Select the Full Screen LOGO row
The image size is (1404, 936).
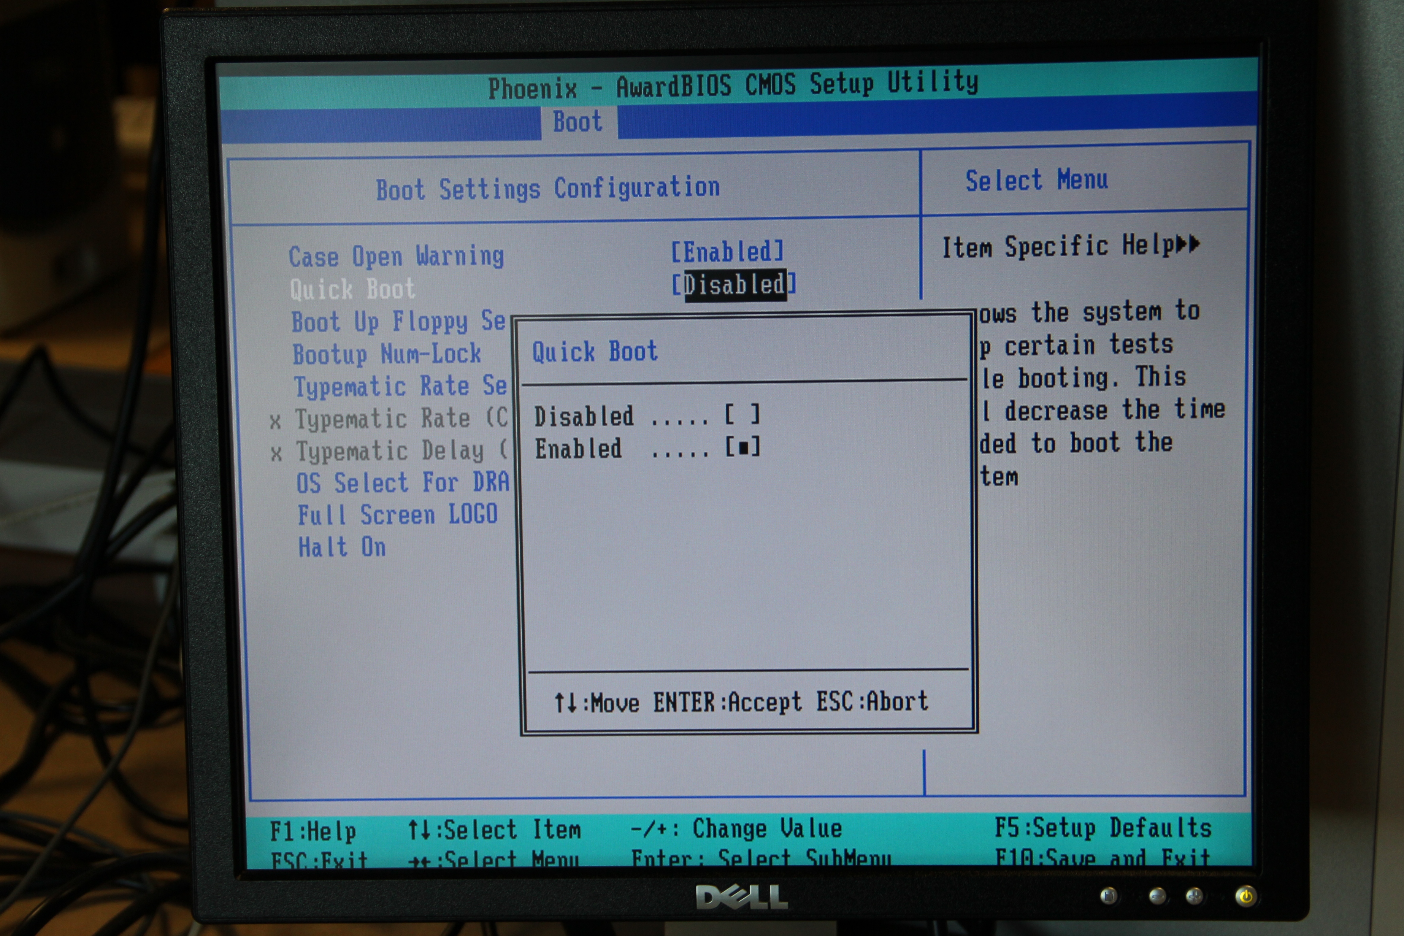[398, 515]
